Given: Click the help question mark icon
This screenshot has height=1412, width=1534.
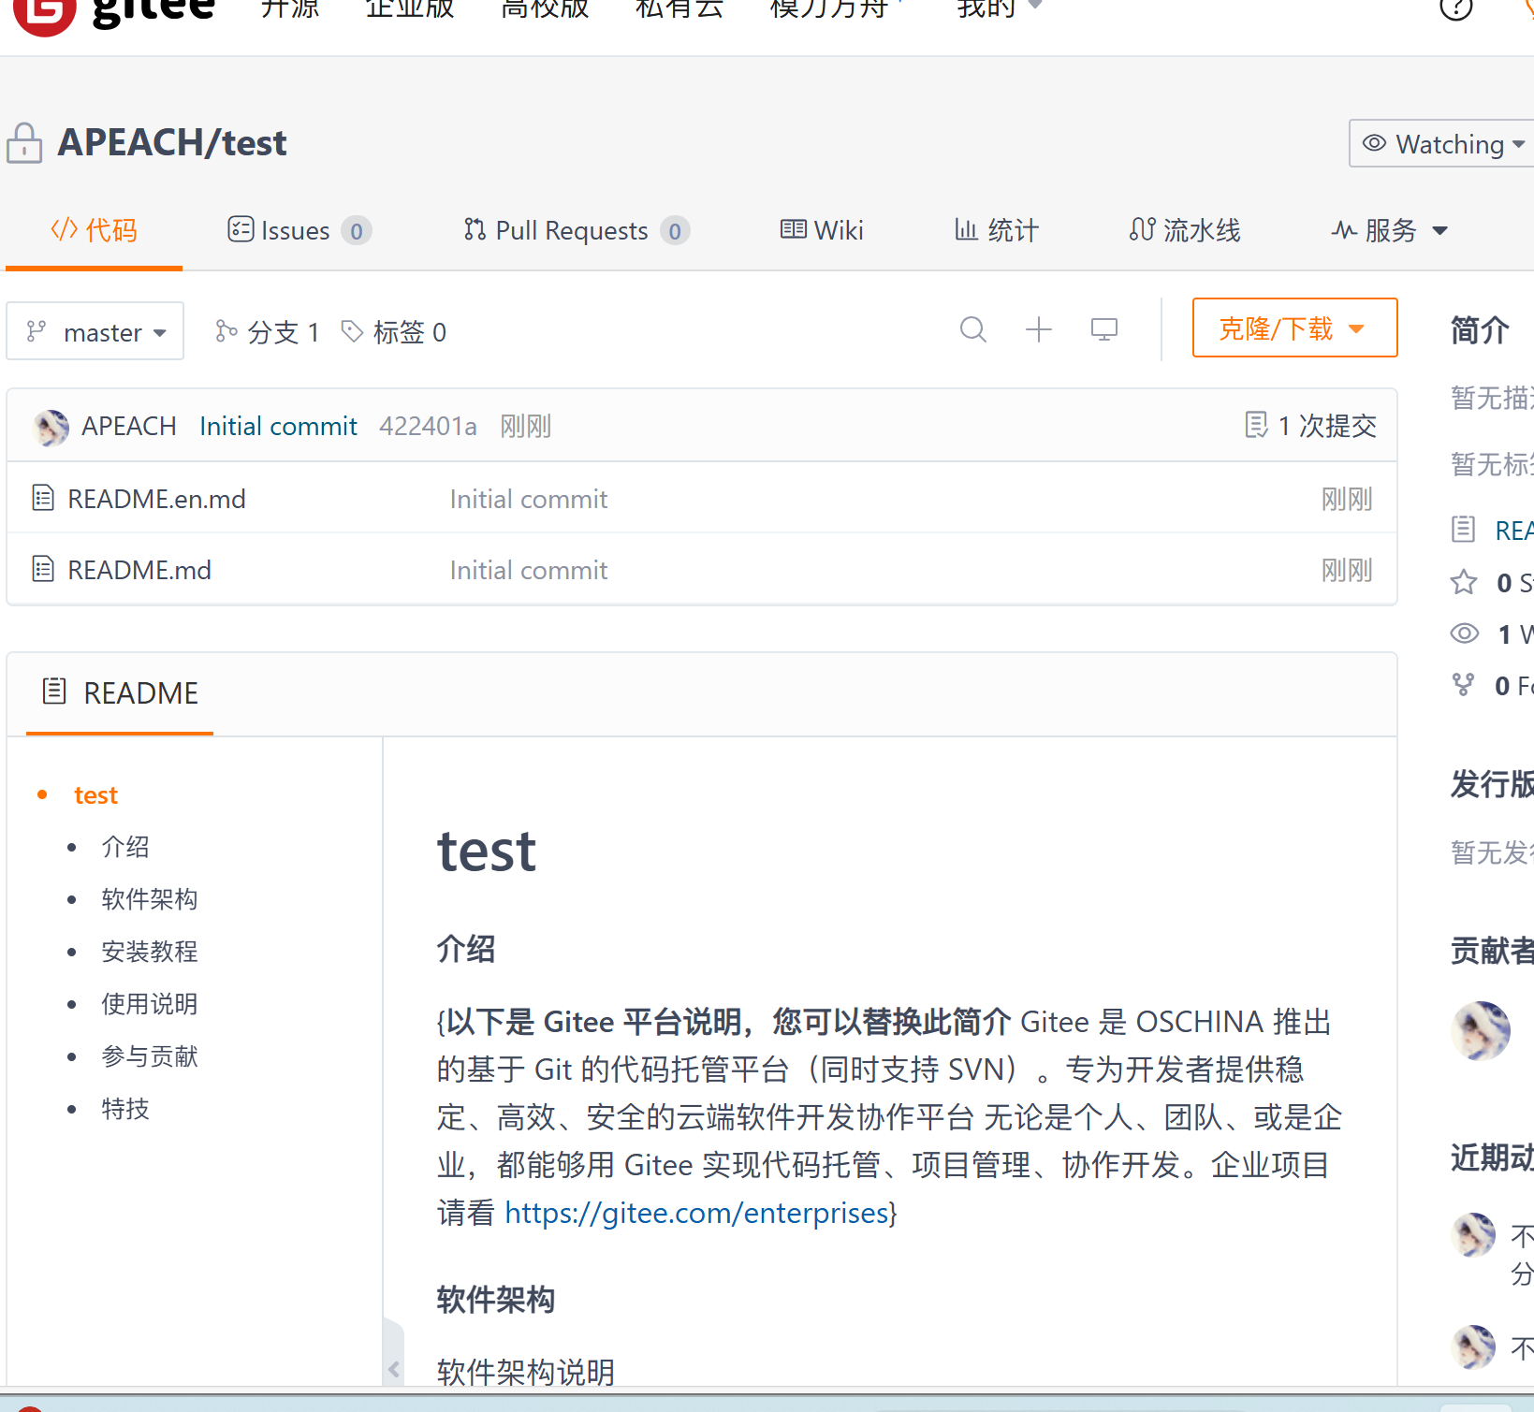Looking at the screenshot, I should [x=1456, y=7].
